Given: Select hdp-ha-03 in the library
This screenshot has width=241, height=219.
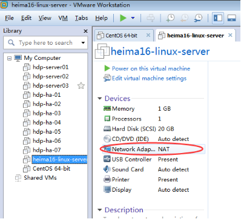Looking at the screenshot, I should tap(47, 113).
